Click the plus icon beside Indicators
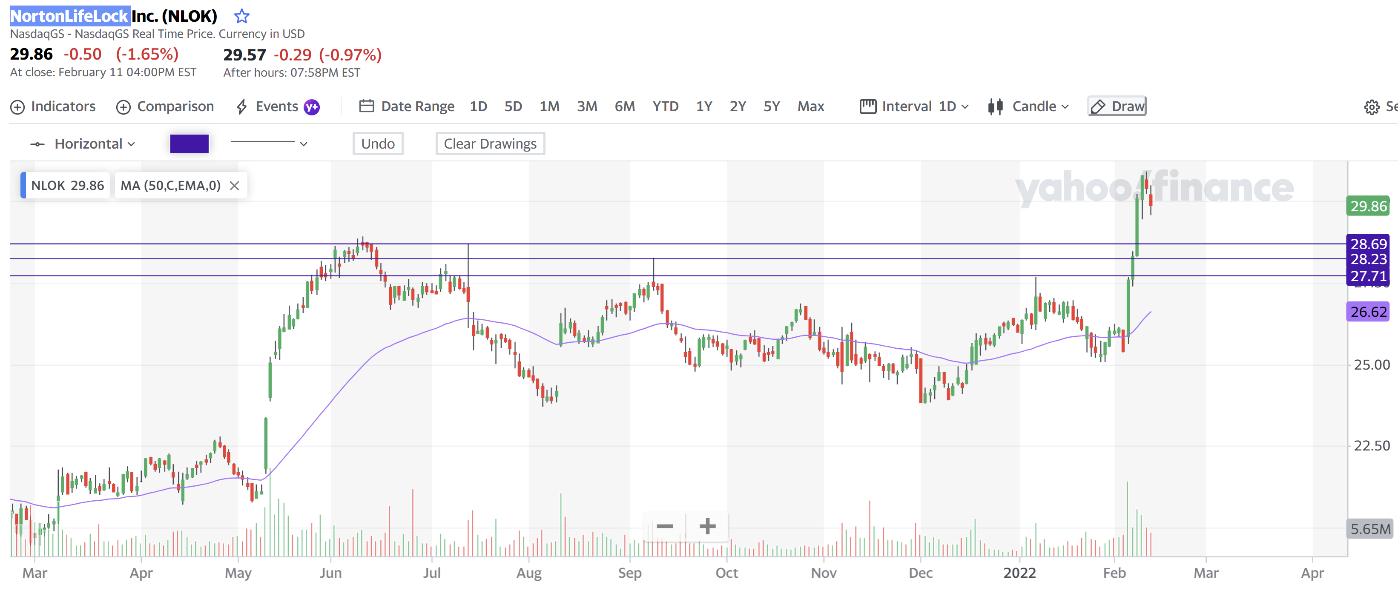 coord(17,107)
